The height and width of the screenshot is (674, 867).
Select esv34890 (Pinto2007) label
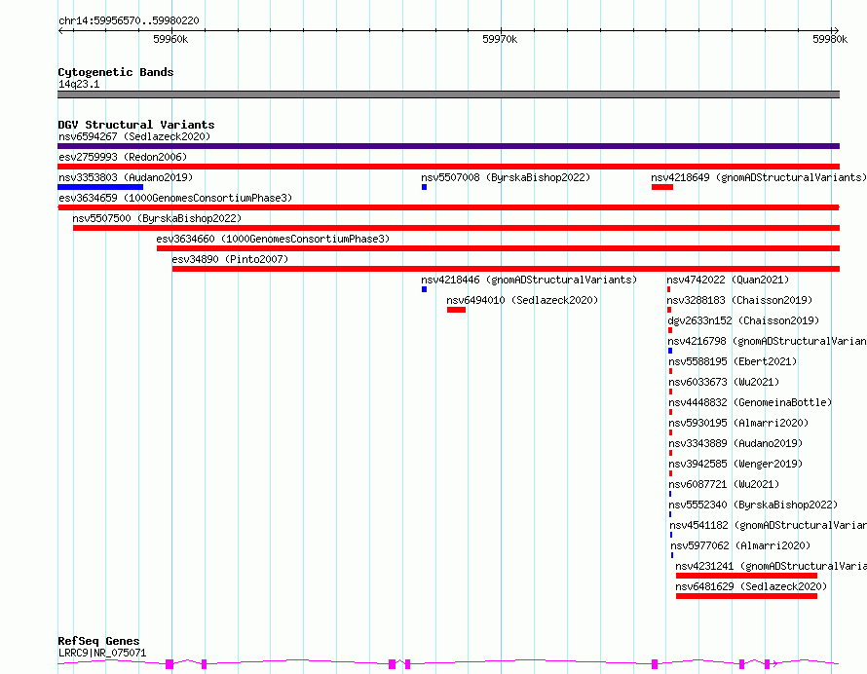(230, 259)
